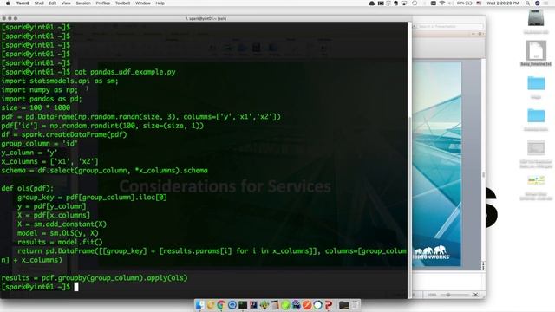
Task: Click the Hortonworks slide in PowerPoint
Action: [437, 164]
